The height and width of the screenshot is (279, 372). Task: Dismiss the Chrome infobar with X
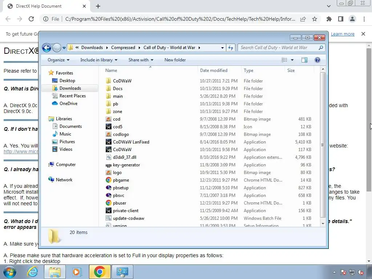click(363, 34)
